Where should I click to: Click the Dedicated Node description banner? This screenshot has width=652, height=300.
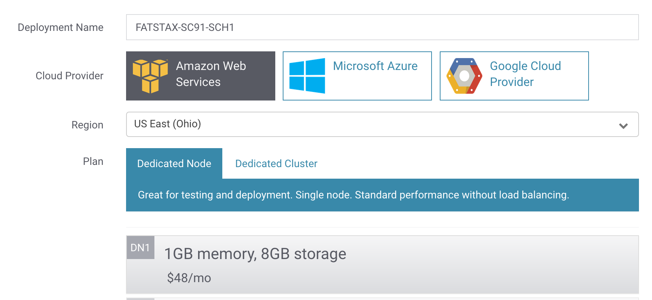pyautogui.click(x=353, y=195)
